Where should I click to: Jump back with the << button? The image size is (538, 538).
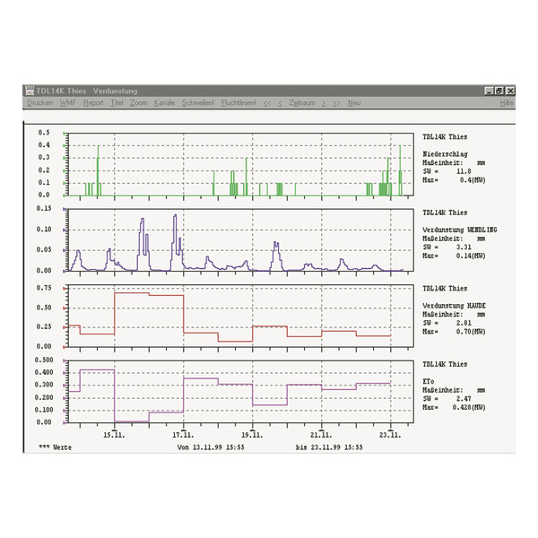coord(266,103)
